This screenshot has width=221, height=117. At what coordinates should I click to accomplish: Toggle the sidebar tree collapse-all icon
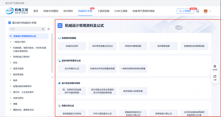point(49,29)
